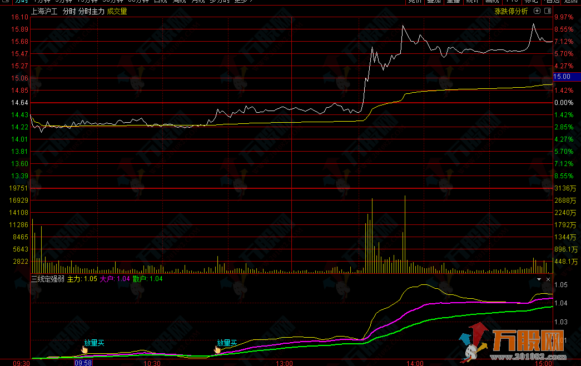Open the 涨跌停分析 link
Viewport: 581px width, 366px height.
click(x=511, y=11)
